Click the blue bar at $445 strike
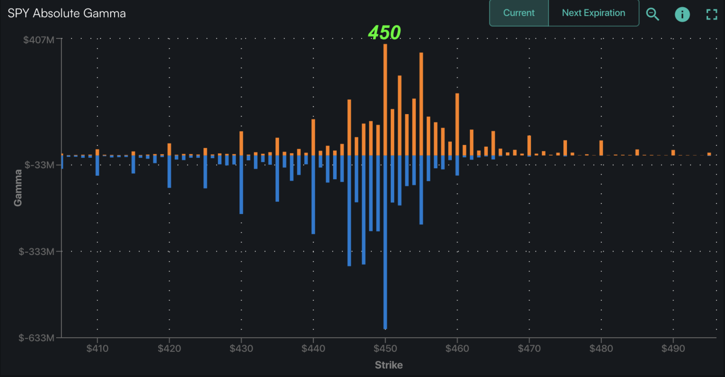 pos(349,211)
